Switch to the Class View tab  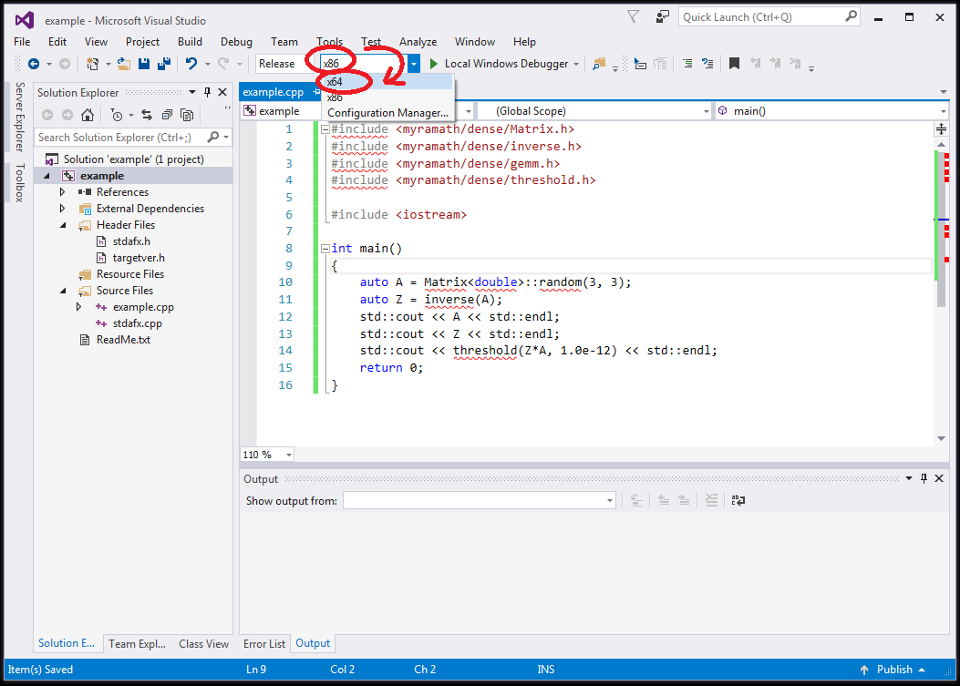pos(204,644)
